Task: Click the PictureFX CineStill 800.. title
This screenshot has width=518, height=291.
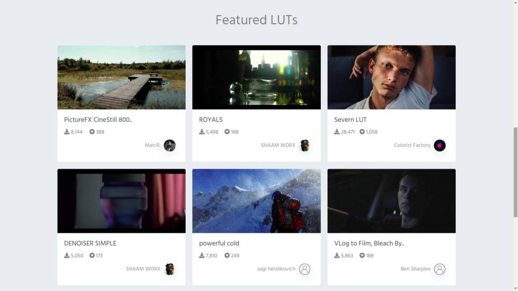Action: [x=98, y=120]
